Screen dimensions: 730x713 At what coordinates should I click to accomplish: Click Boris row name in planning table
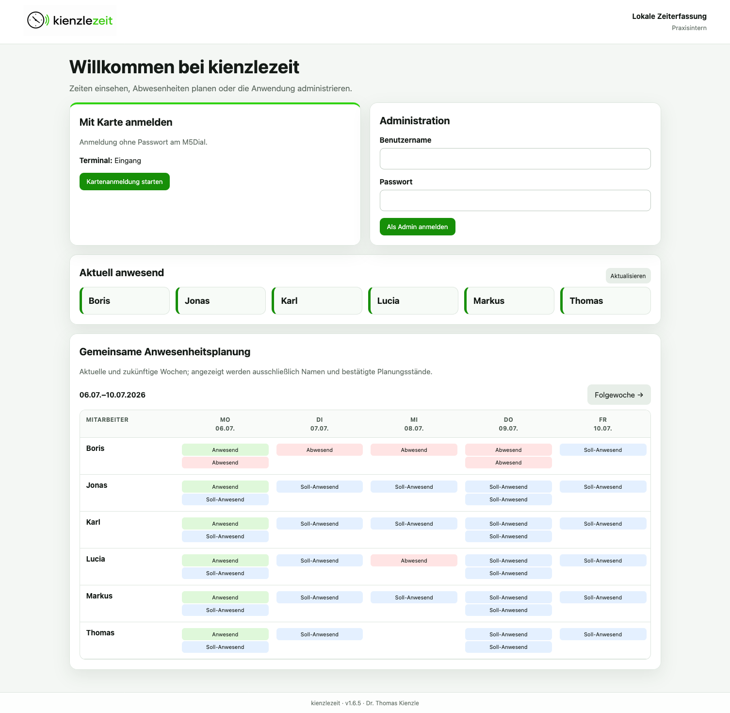[95, 448]
